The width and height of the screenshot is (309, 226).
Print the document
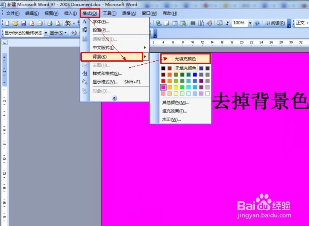click(x=49, y=23)
